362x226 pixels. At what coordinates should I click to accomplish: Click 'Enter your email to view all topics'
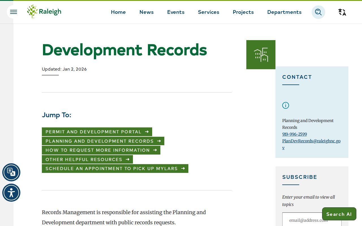click(x=309, y=201)
